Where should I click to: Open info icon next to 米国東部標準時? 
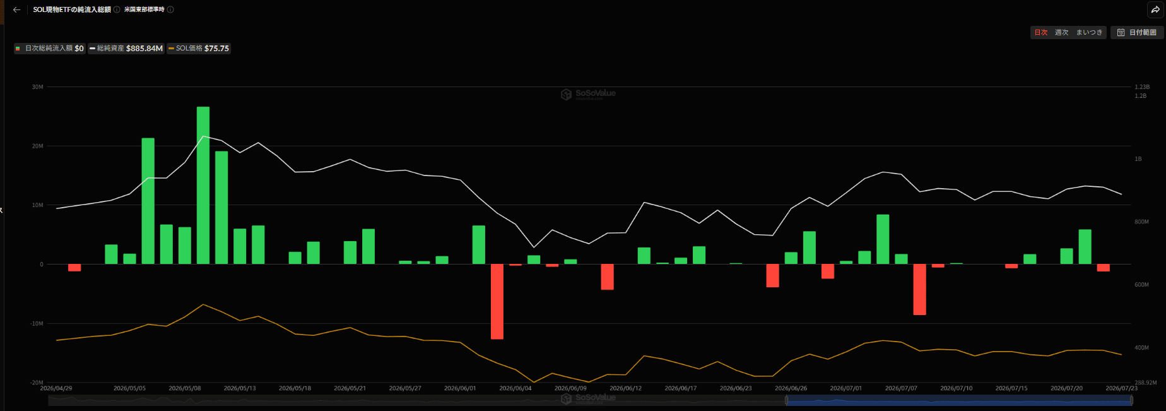click(x=170, y=9)
